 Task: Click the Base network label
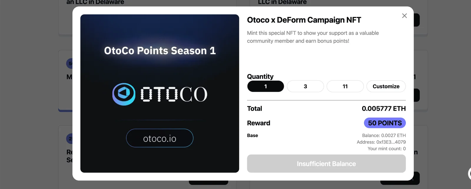[253, 135]
